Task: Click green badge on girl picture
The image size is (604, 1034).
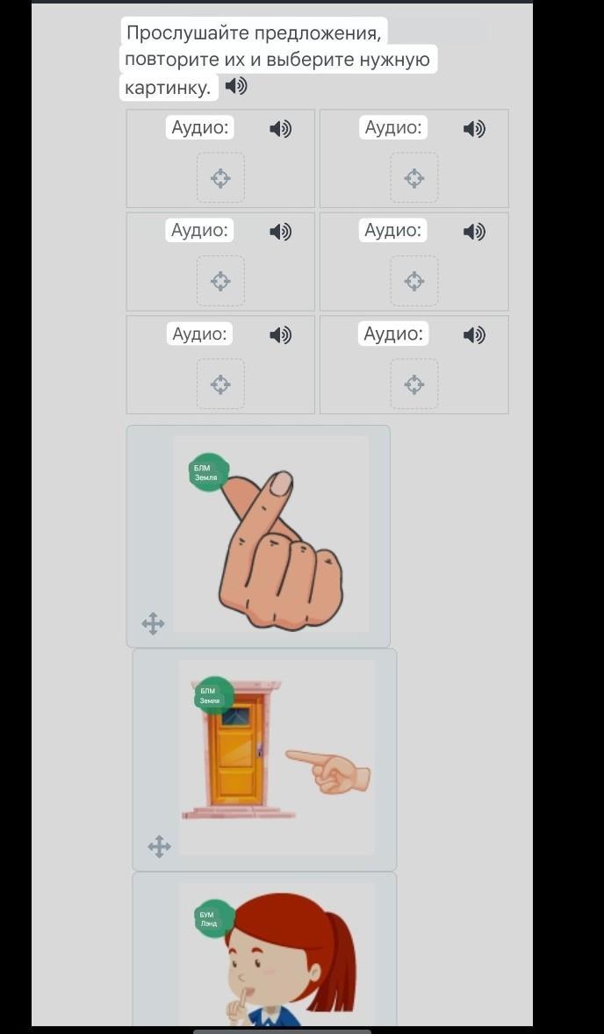Action: (x=214, y=919)
